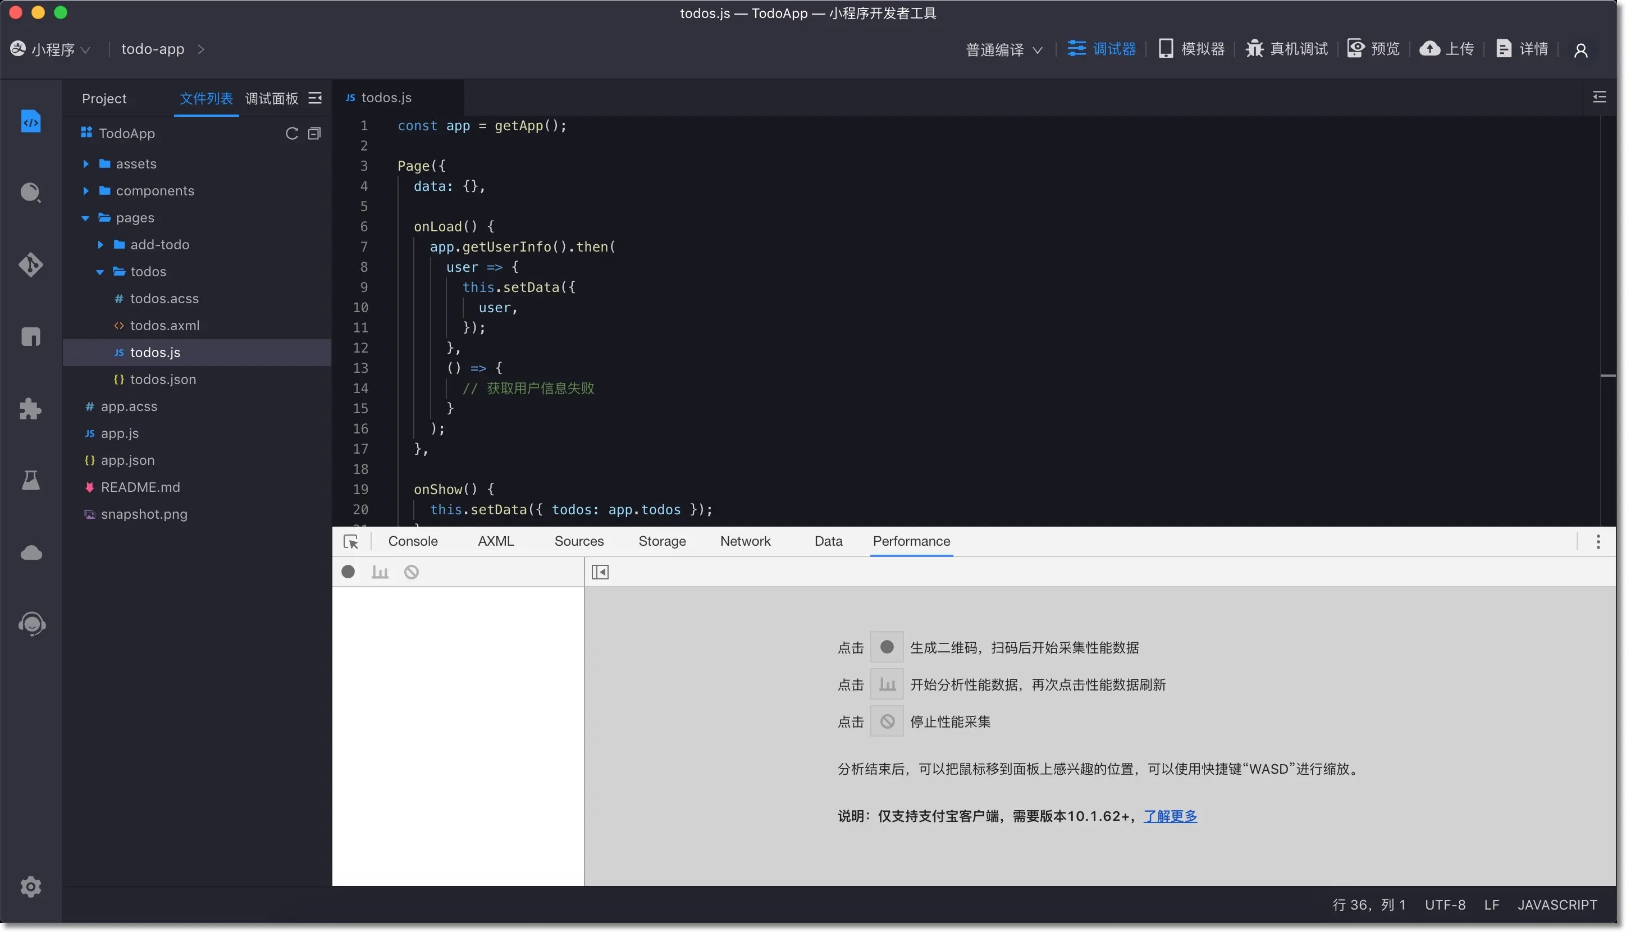Click the performance record button in the toolbar
Viewport: 1626px width, 932px height.
pos(348,572)
